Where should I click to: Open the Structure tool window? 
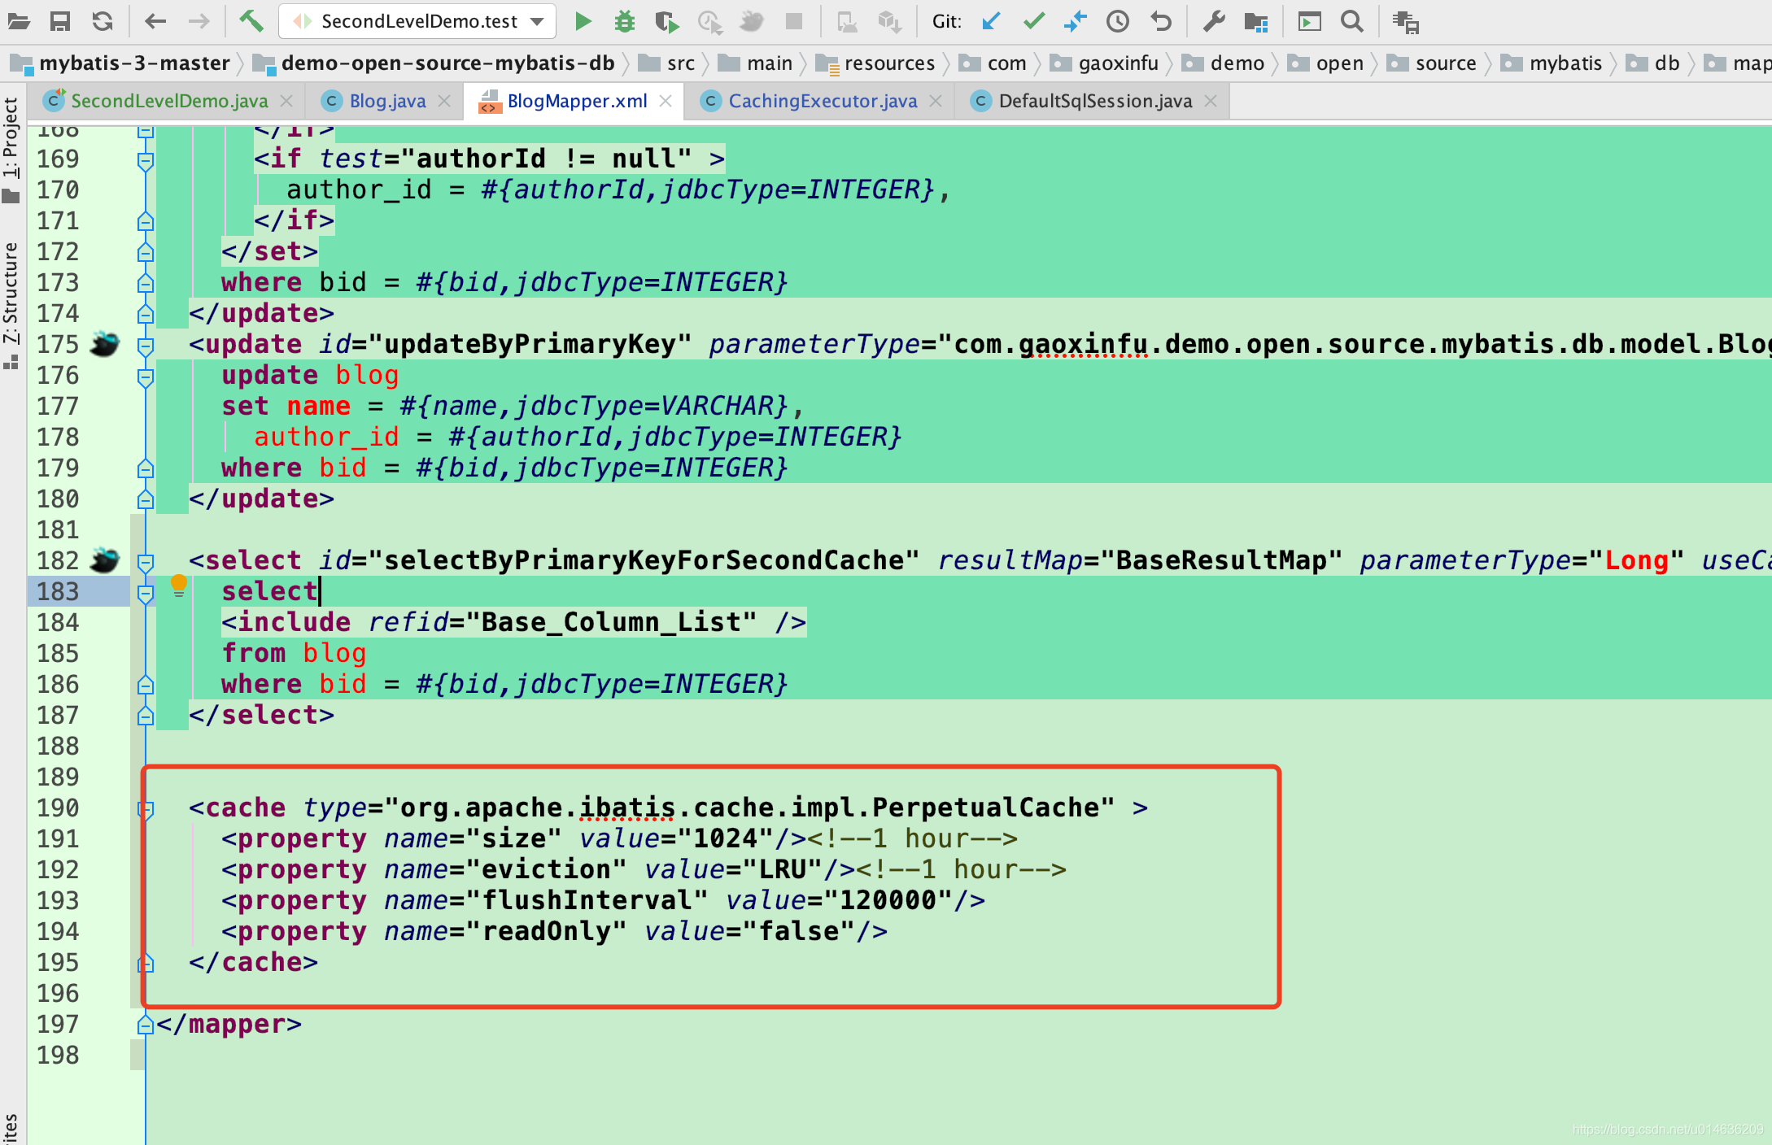[11, 305]
